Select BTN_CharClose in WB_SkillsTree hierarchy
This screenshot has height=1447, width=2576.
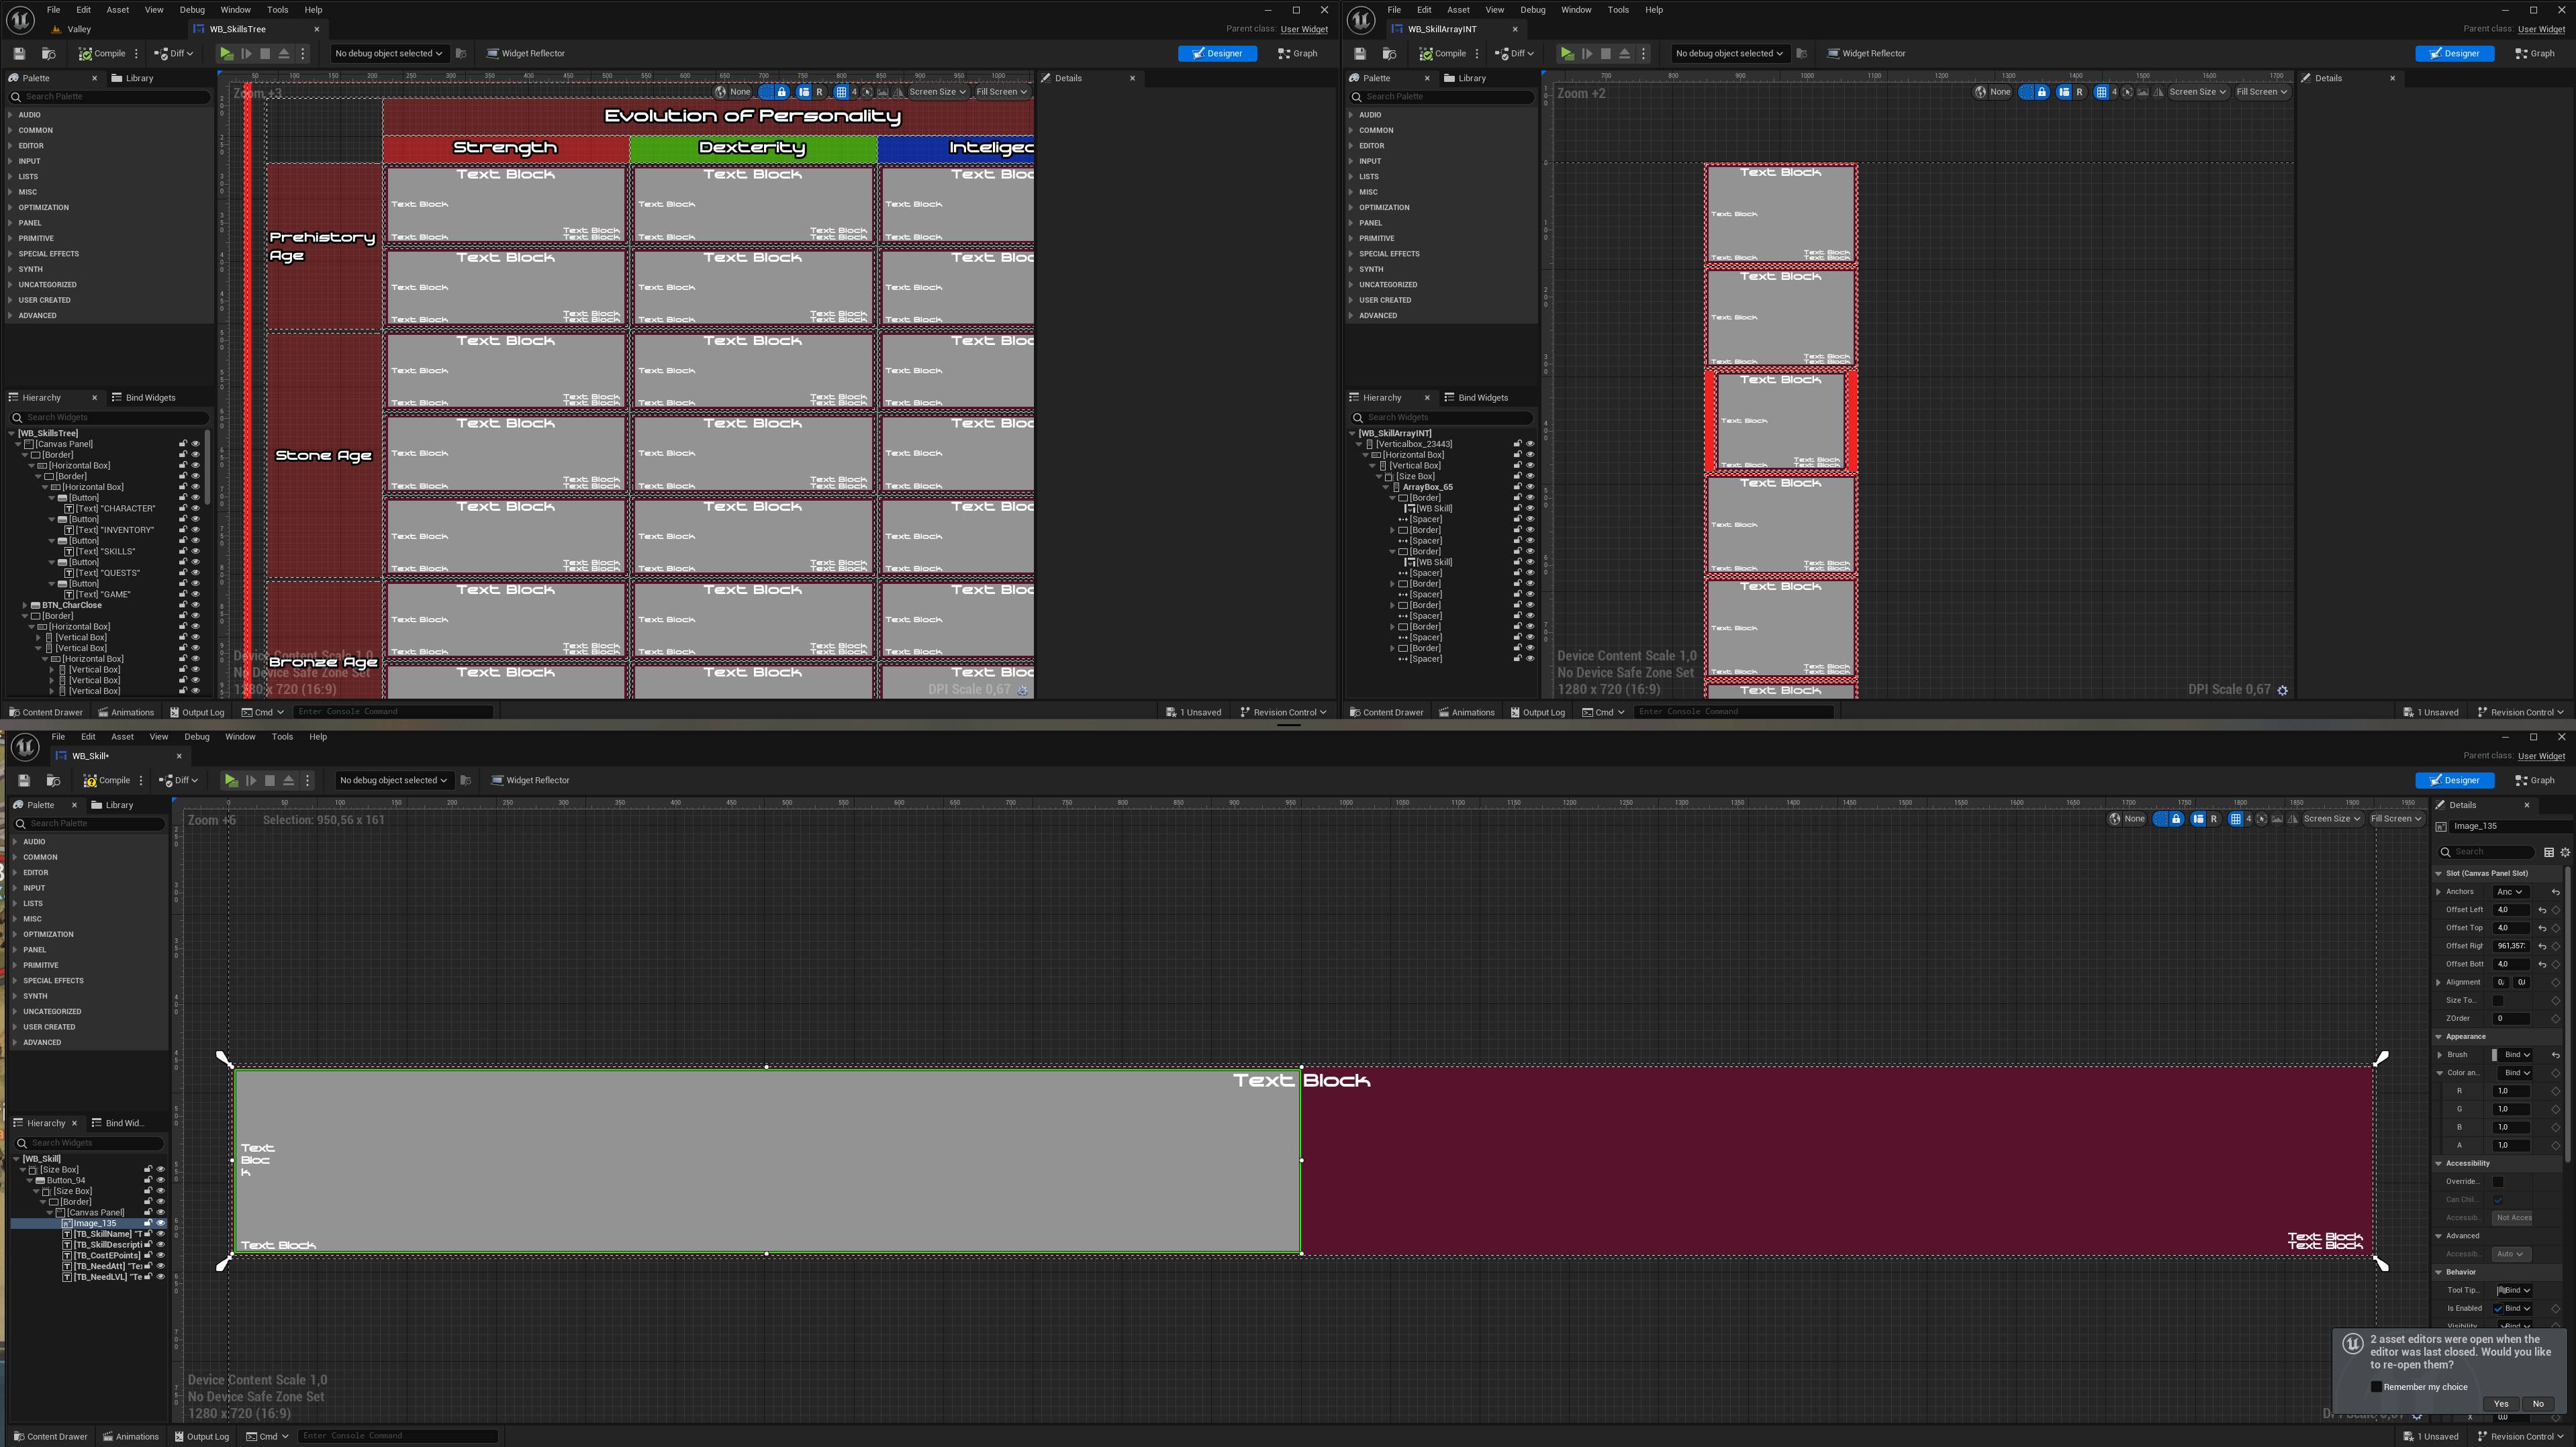click(71, 605)
